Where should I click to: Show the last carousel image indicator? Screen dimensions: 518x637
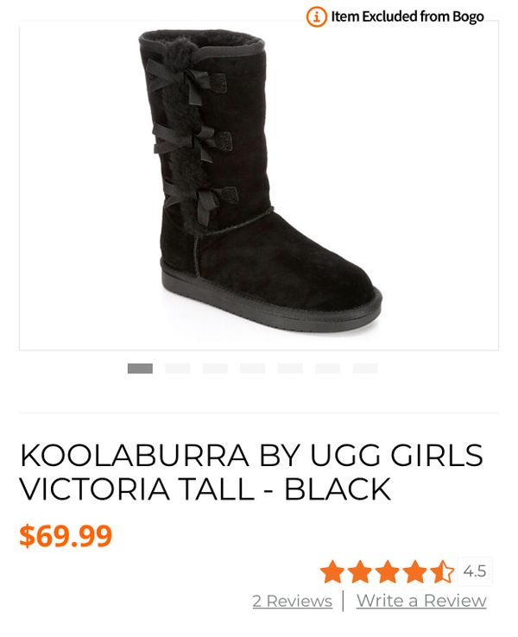[365, 369]
